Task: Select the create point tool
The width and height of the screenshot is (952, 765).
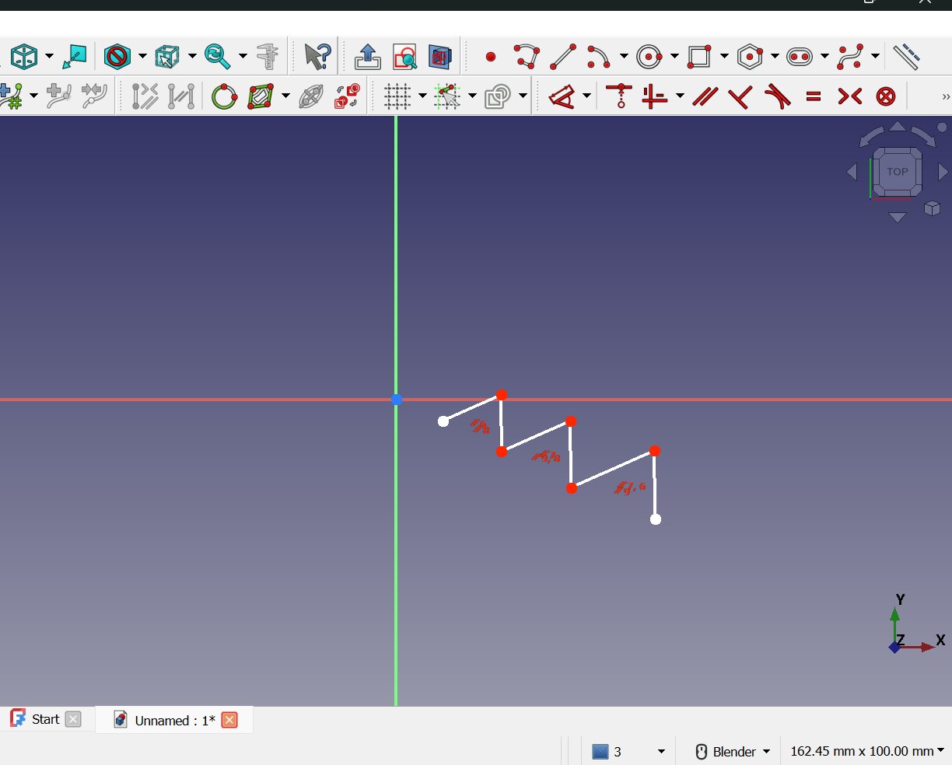Action: 491,57
